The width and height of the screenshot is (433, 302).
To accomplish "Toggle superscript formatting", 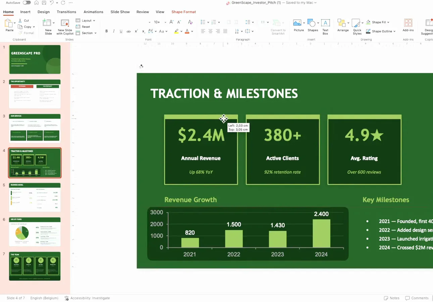I will pos(136,31).
